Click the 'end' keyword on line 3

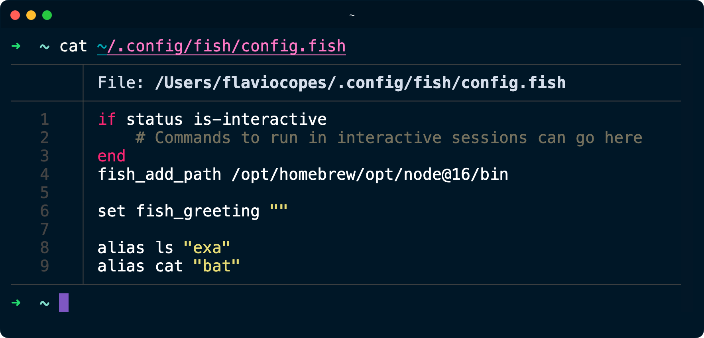(x=111, y=155)
